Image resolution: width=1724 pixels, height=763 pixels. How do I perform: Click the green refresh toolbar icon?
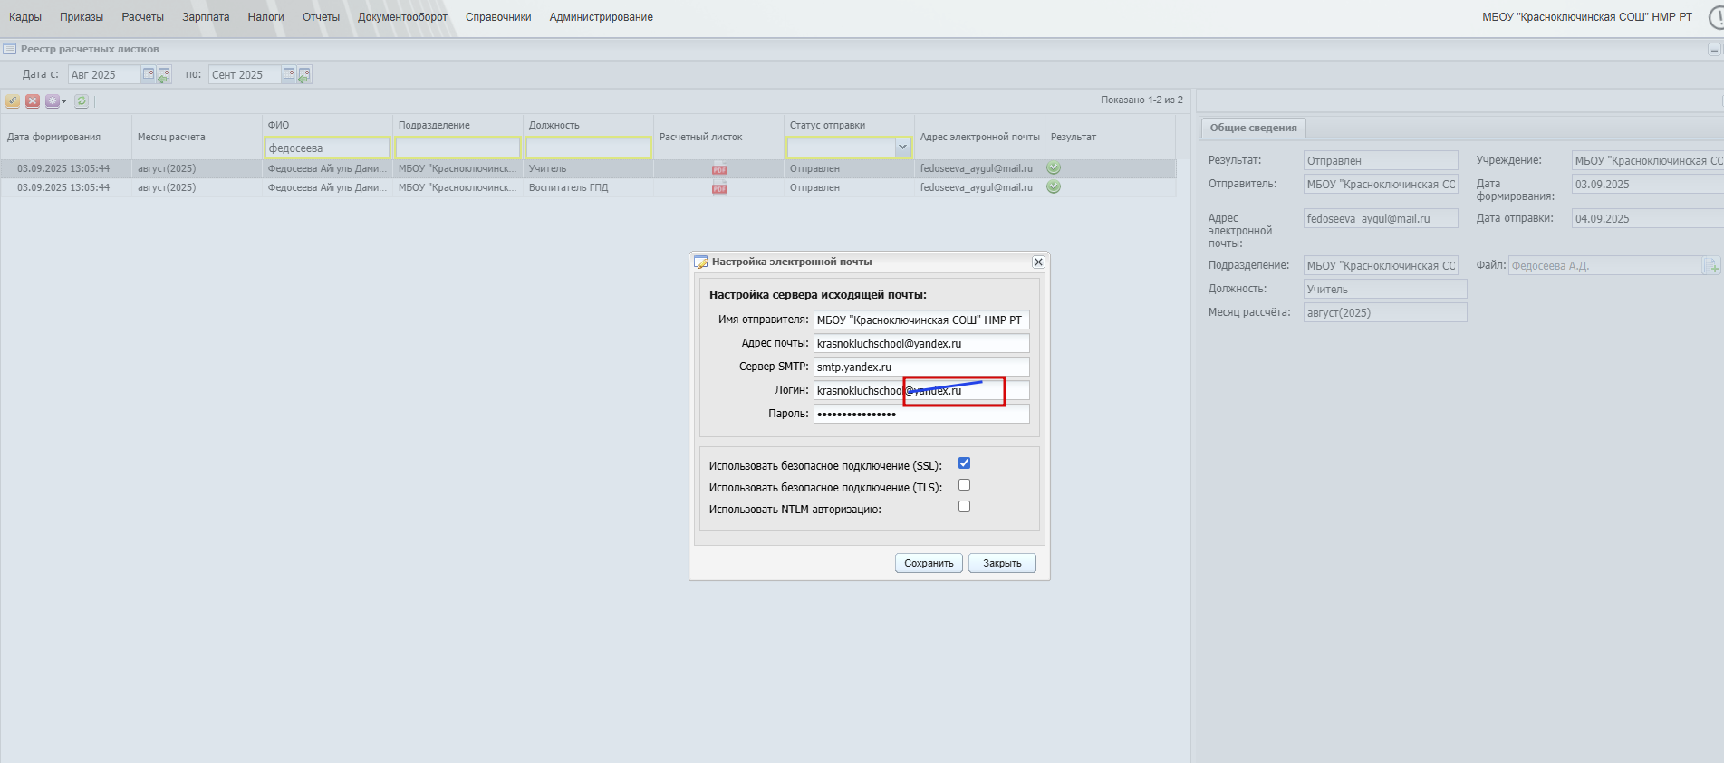click(82, 101)
